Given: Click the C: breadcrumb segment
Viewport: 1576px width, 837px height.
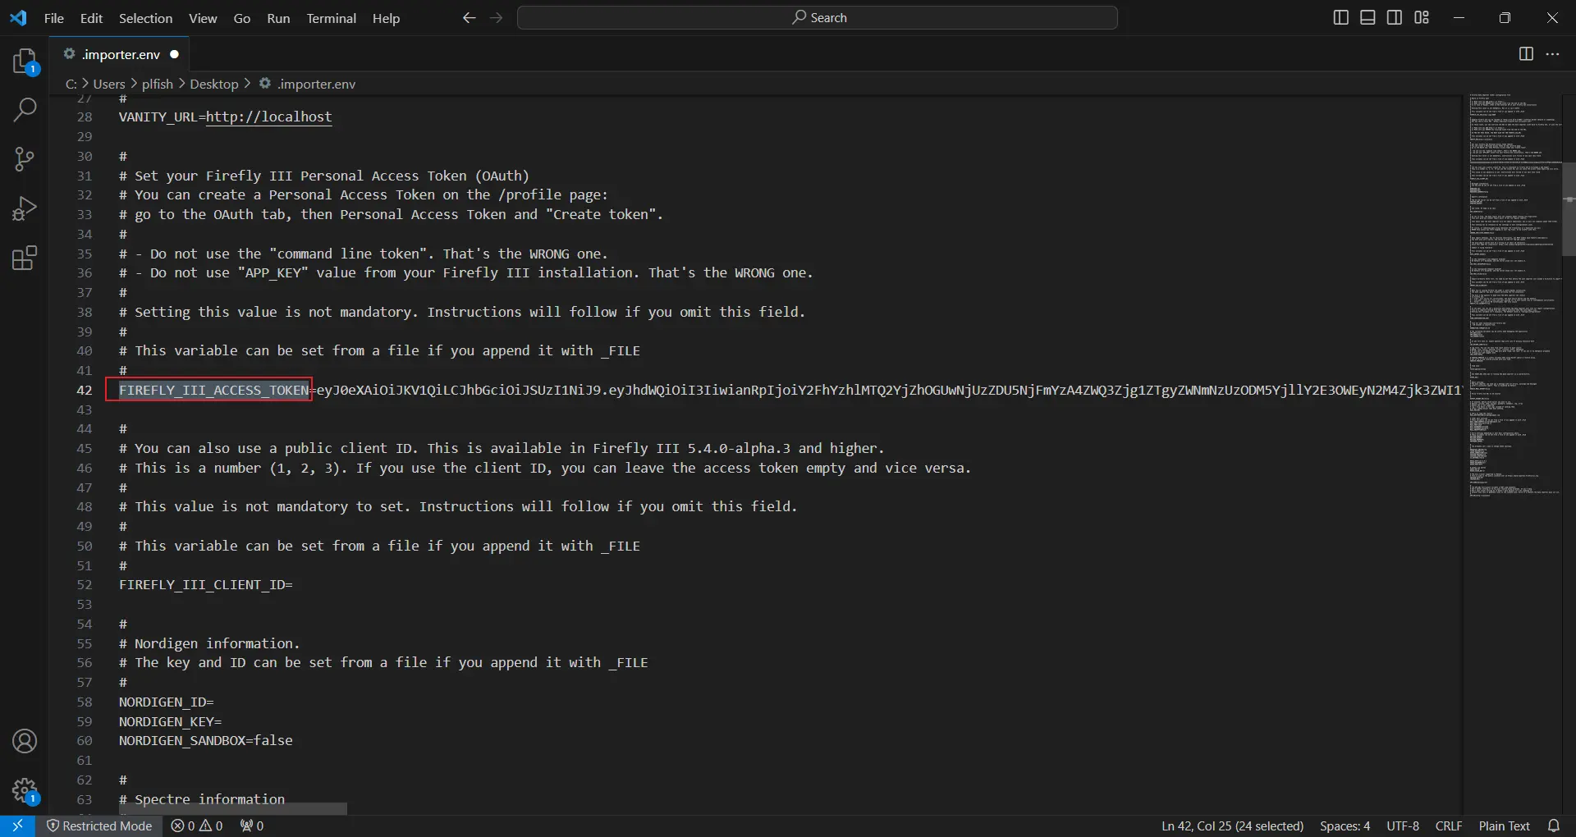Looking at the screenshot, I should tap(71, 84).
